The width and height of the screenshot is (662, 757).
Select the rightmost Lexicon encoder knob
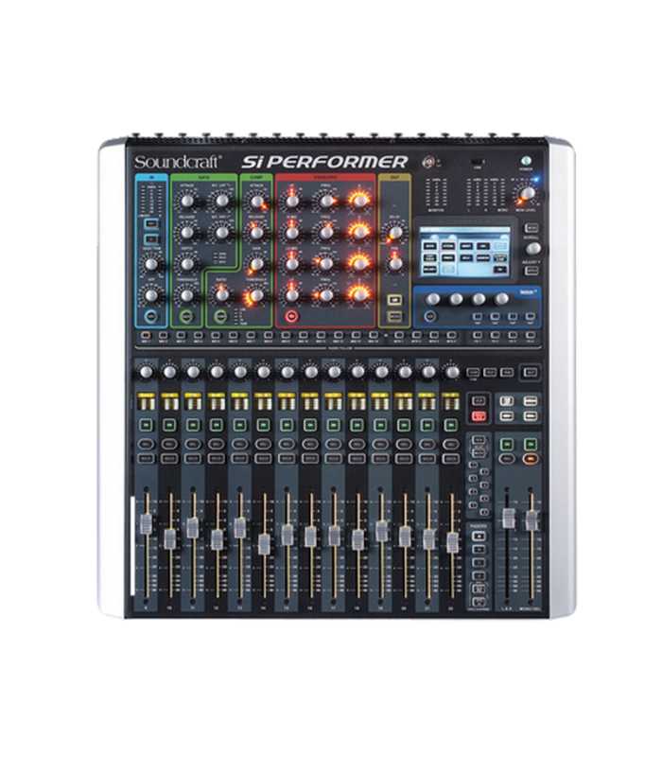tap(502, 299)
